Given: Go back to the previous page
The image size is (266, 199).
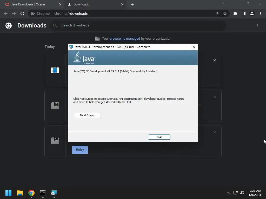Looking at the screenshot, I should point(6,13).
